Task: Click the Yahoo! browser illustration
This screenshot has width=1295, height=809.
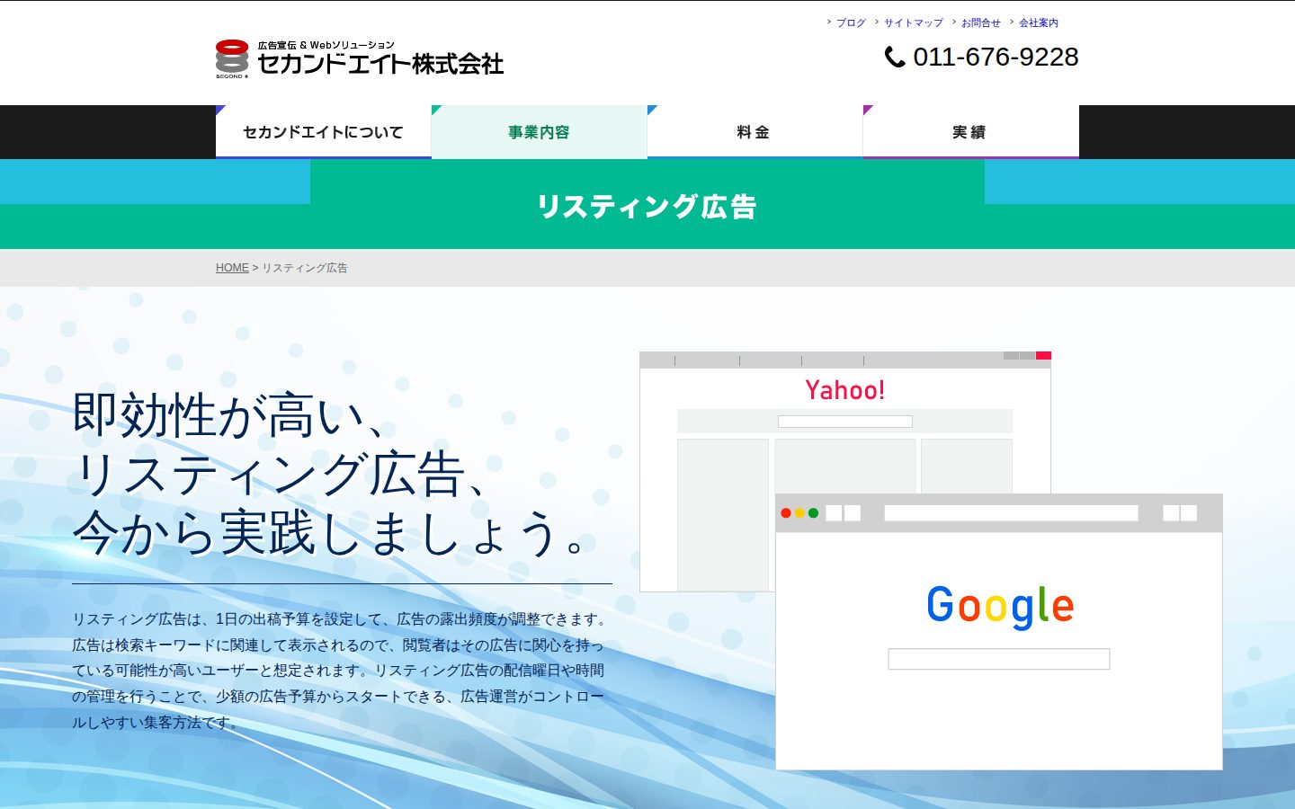Action: (845, 471)
